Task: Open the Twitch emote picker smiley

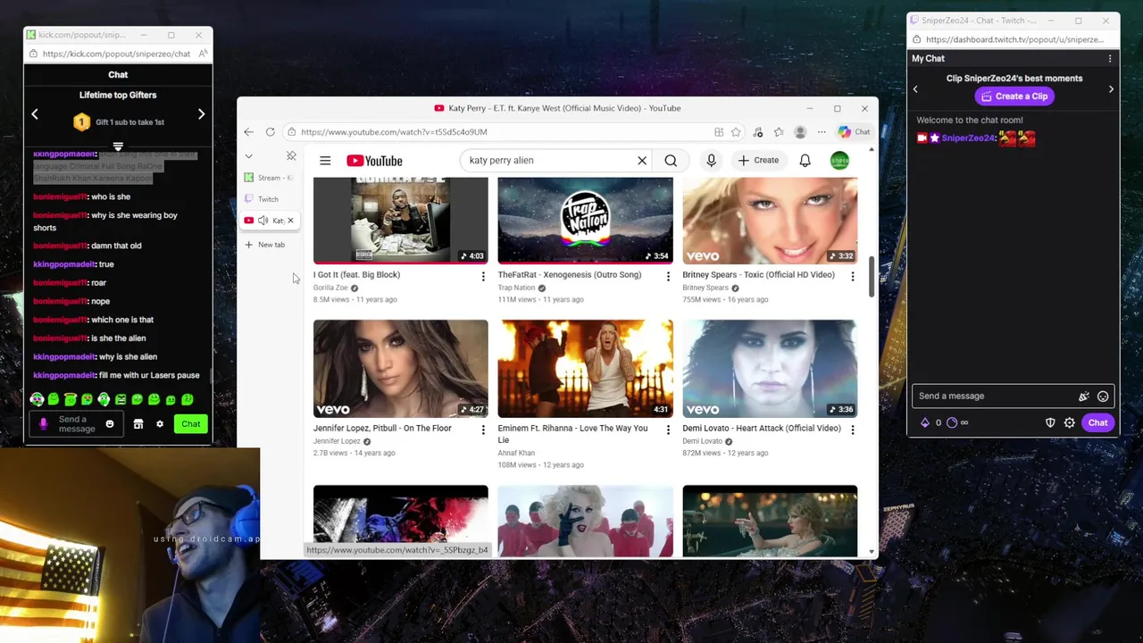Action: tap(1103, 397)
